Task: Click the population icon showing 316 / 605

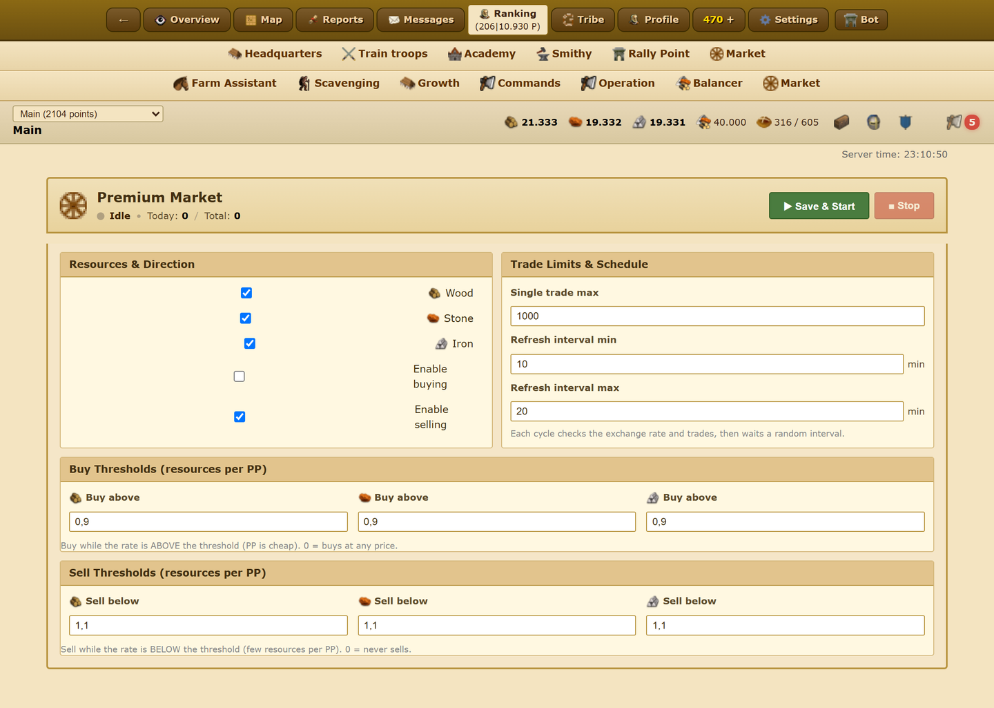Action: pos(763,122)
